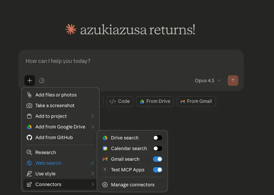Turn on Calendar search toggle
Image resolution: width=274 pixels, height=195 pixels.
[x=157, y=148]
